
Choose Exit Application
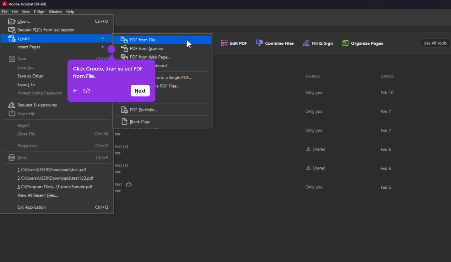point(32,207)
